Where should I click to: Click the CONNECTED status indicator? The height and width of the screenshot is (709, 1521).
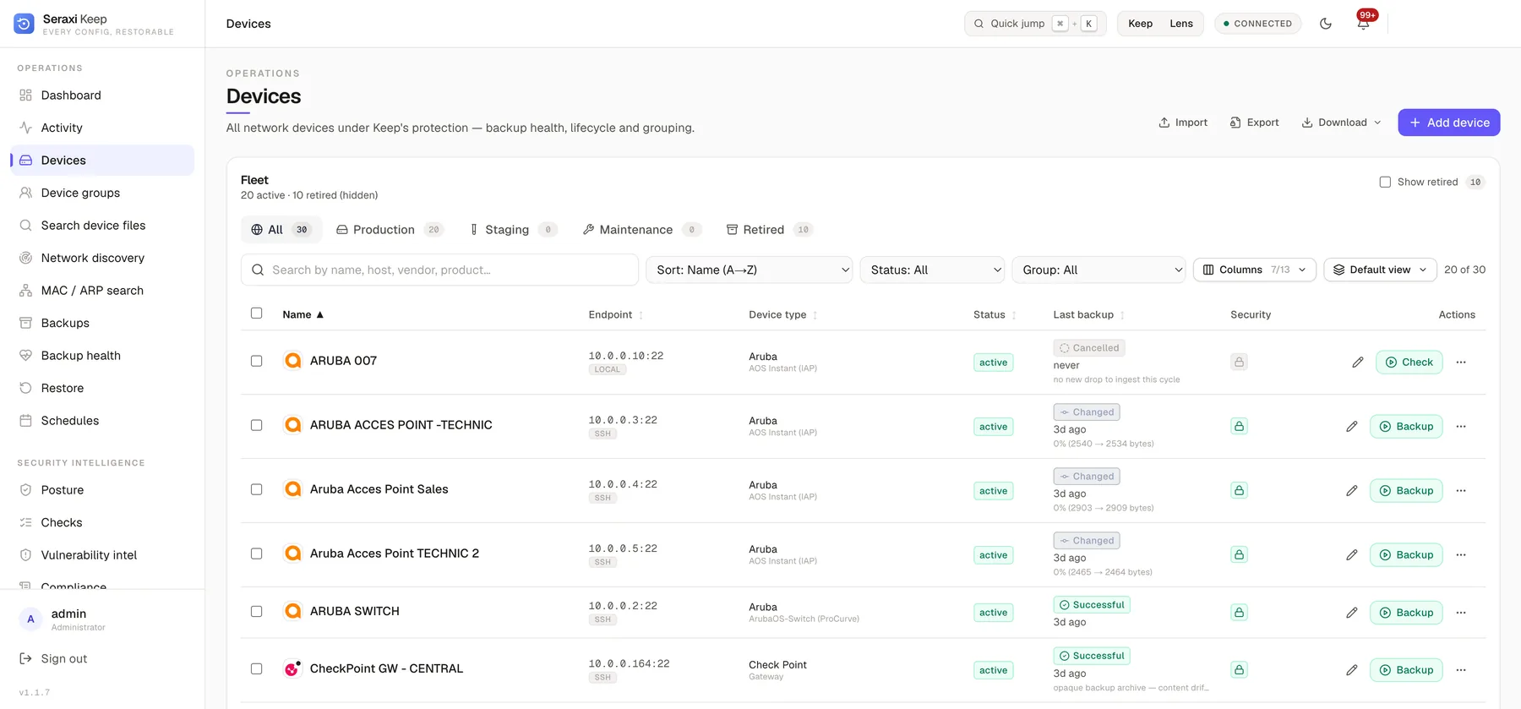pos(1257,24)
